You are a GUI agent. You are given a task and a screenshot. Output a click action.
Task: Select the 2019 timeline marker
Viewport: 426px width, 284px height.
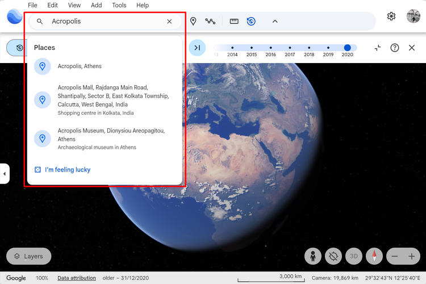pos(328,48)
